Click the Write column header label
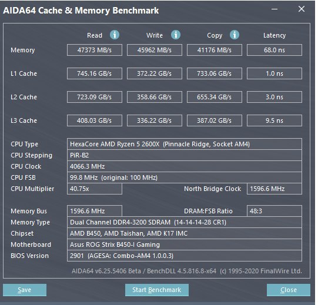318x305 pixels. pyautogui.click(x=155, y=35)
